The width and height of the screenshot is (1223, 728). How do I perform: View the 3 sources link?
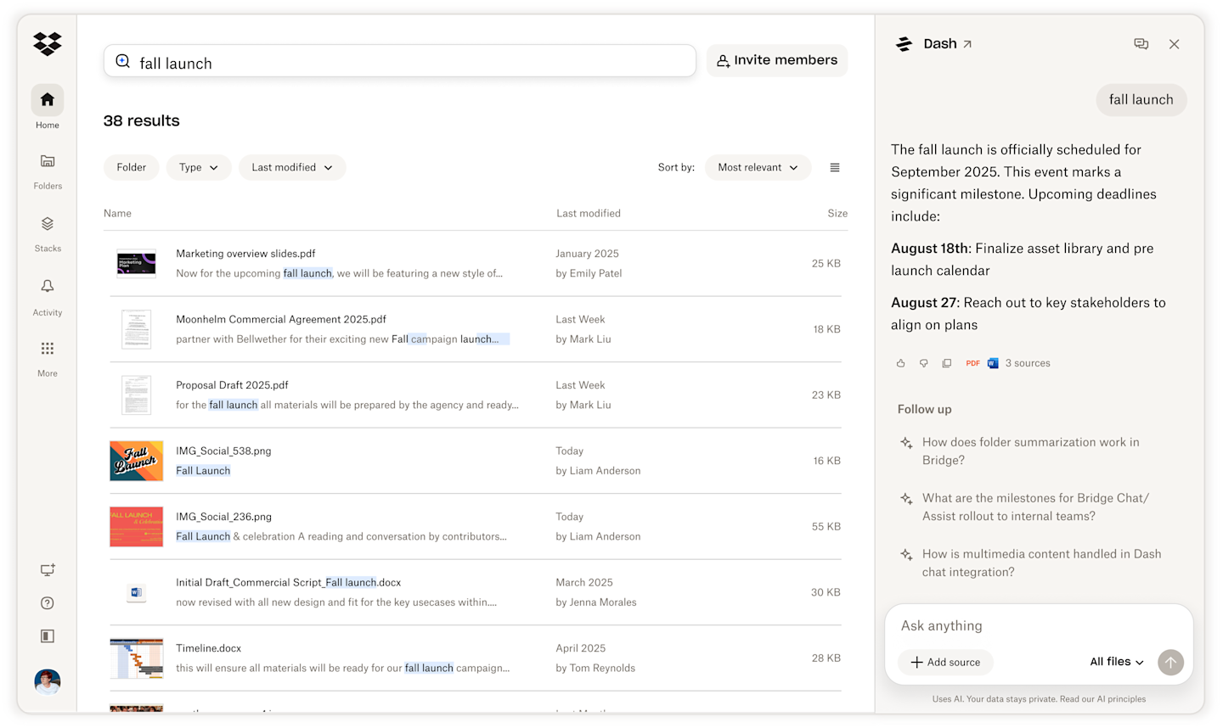1028,363
